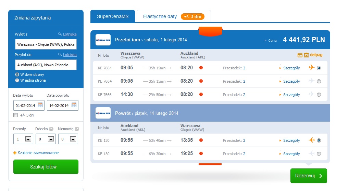The image size is (349, 191).
Task: Expand the Szukanie zaawansowane advanced search
Action: pyautogui.click(x=38, y=153)
